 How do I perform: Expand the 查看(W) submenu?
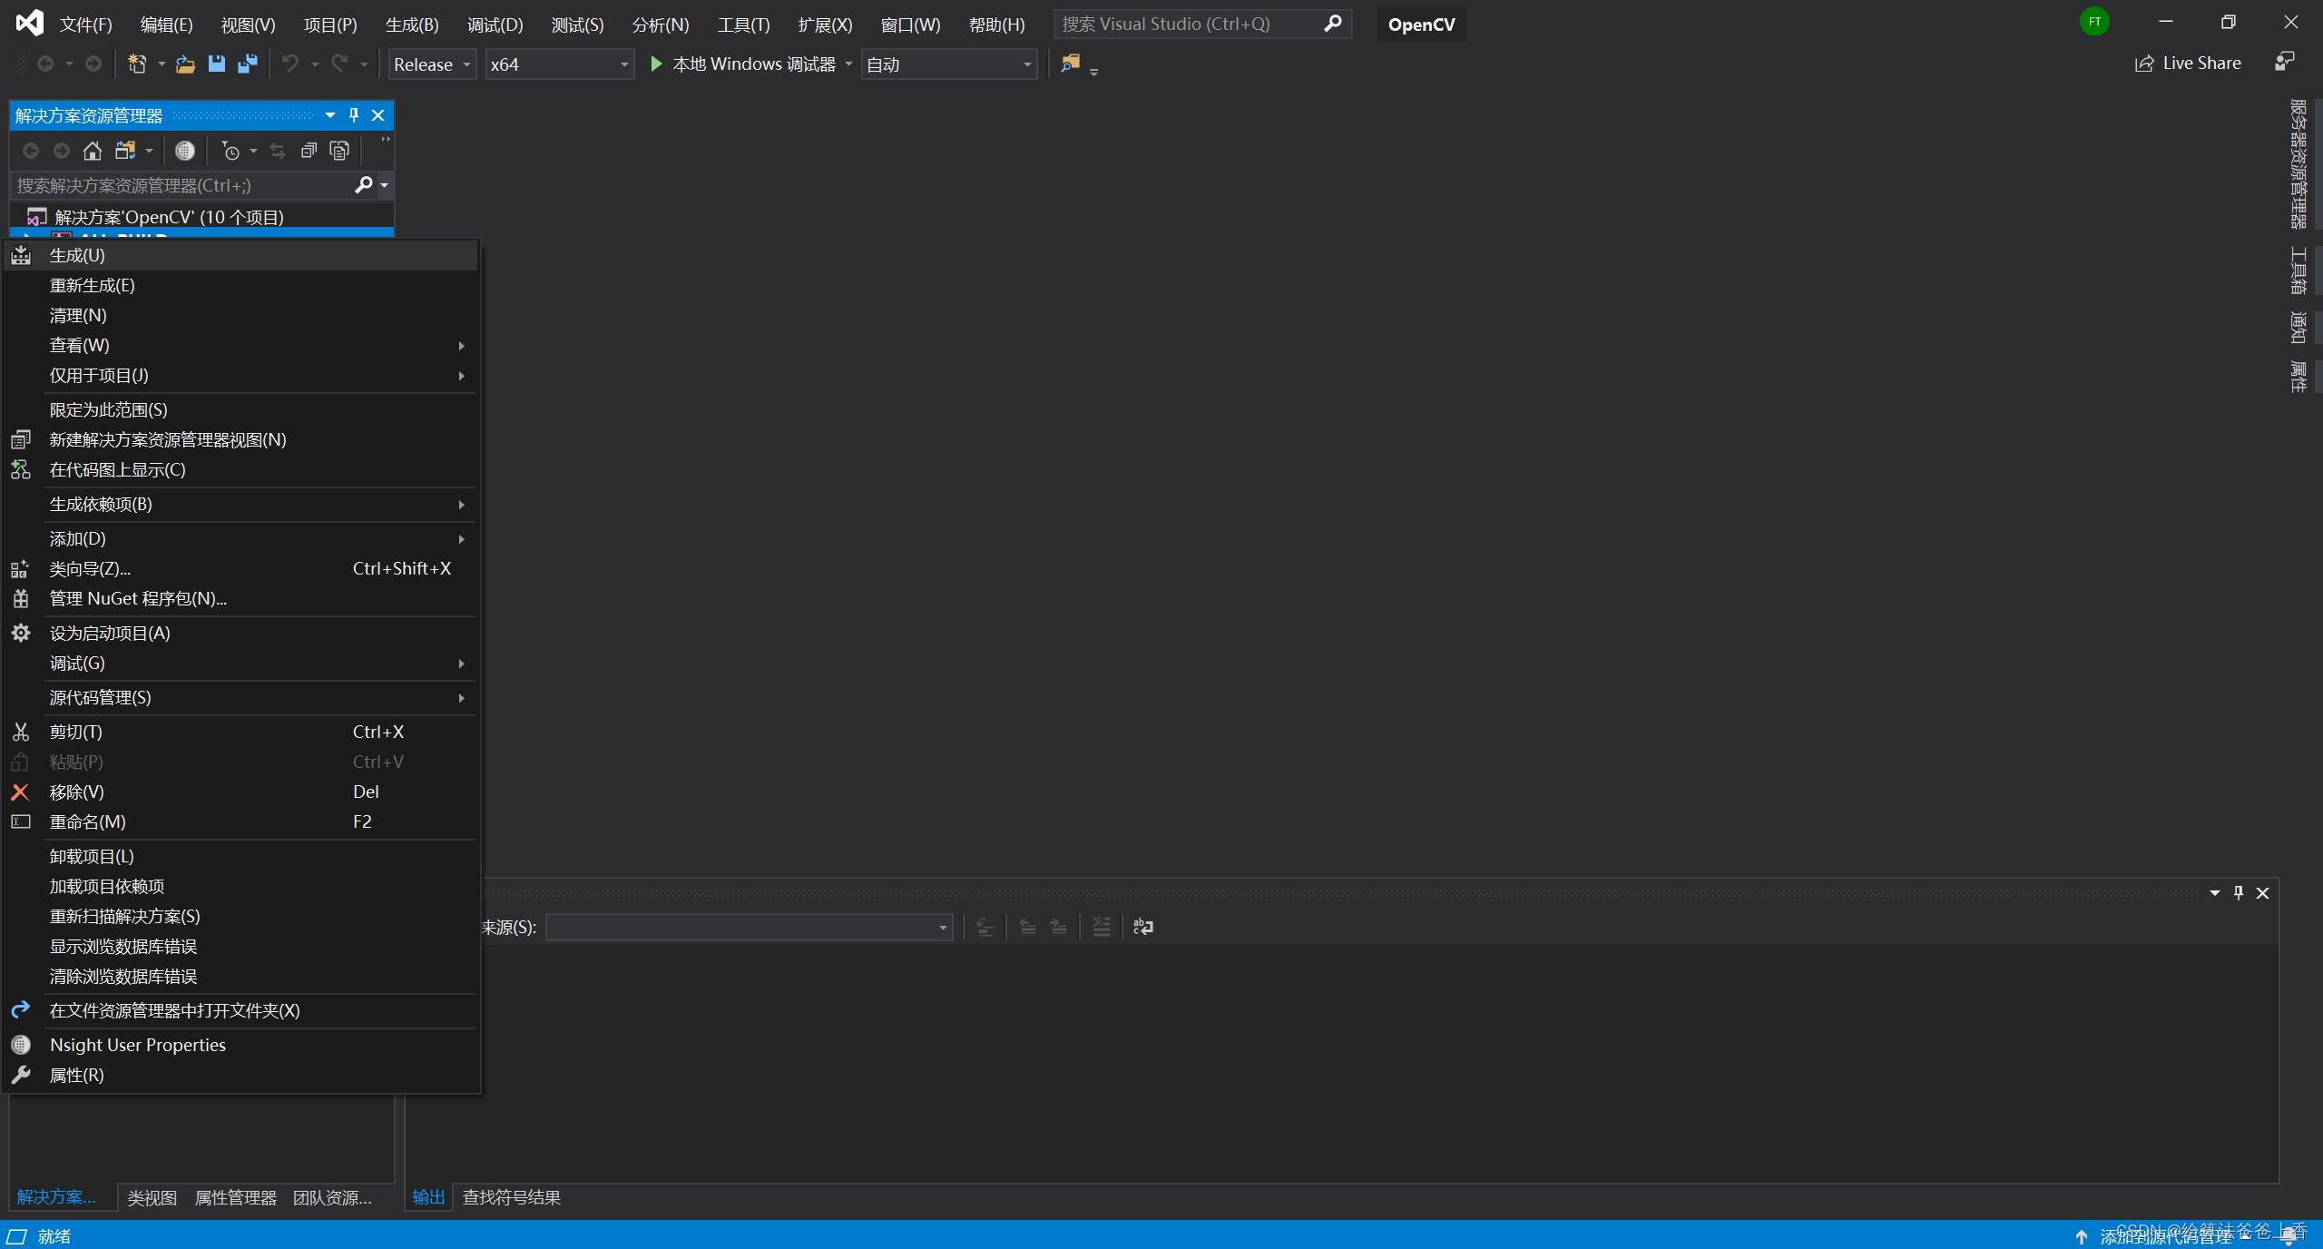pos(240,345)
